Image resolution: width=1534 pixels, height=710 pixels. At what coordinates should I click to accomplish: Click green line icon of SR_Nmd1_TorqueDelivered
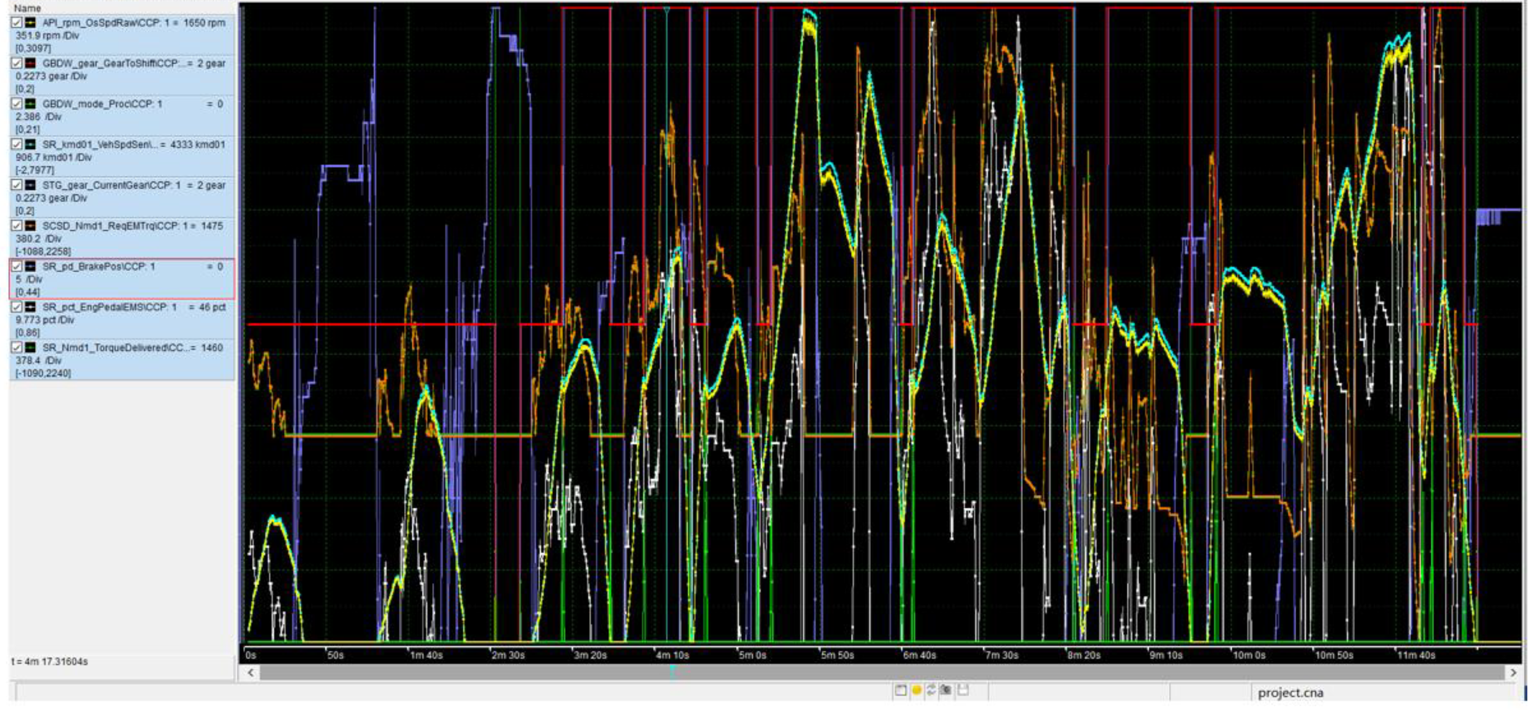click(30, 348)
